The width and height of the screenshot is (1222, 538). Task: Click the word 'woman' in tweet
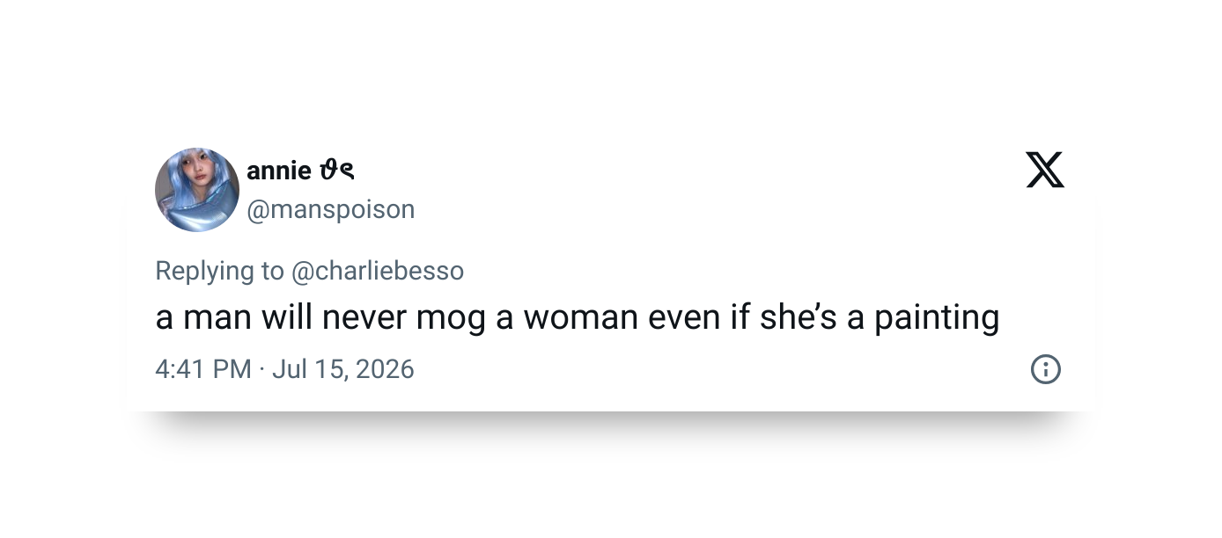pos(582,318)
